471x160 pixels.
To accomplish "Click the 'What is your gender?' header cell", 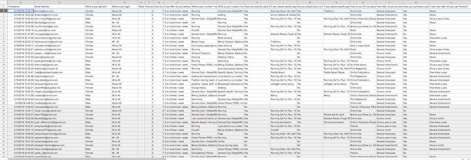I will tap(98, 7).
